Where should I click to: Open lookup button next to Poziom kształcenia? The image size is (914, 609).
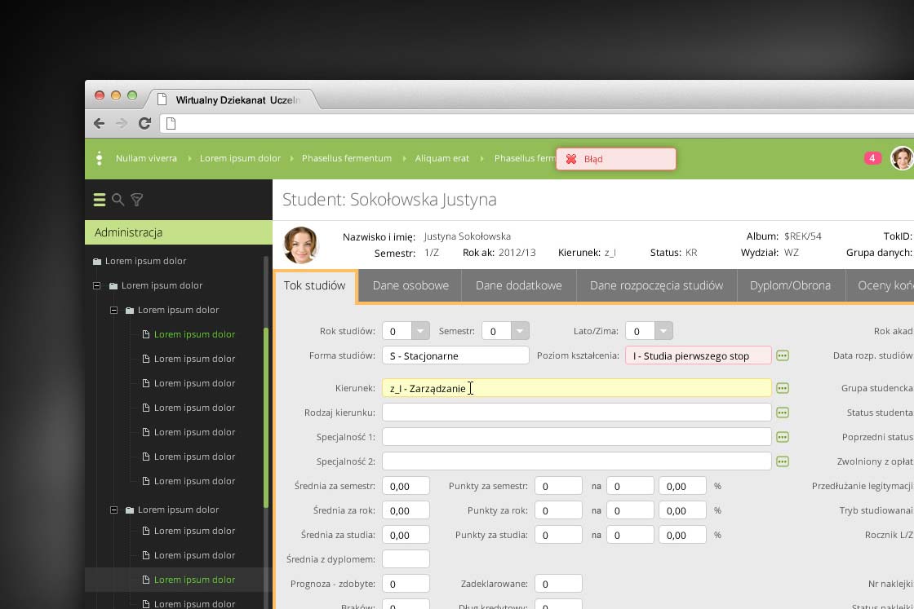[783, 355]
